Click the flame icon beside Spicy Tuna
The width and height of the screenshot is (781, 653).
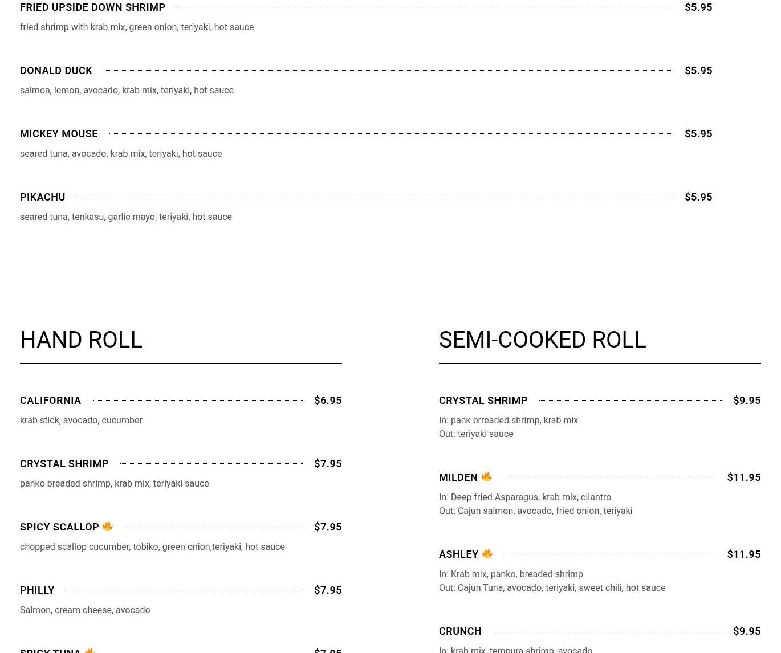[90, 650]
